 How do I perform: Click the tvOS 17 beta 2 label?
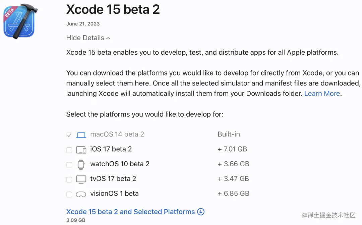tap(113, 179)
